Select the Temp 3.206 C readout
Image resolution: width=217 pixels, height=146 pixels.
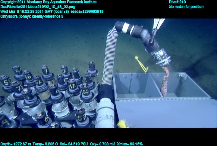tap(49, 144)
